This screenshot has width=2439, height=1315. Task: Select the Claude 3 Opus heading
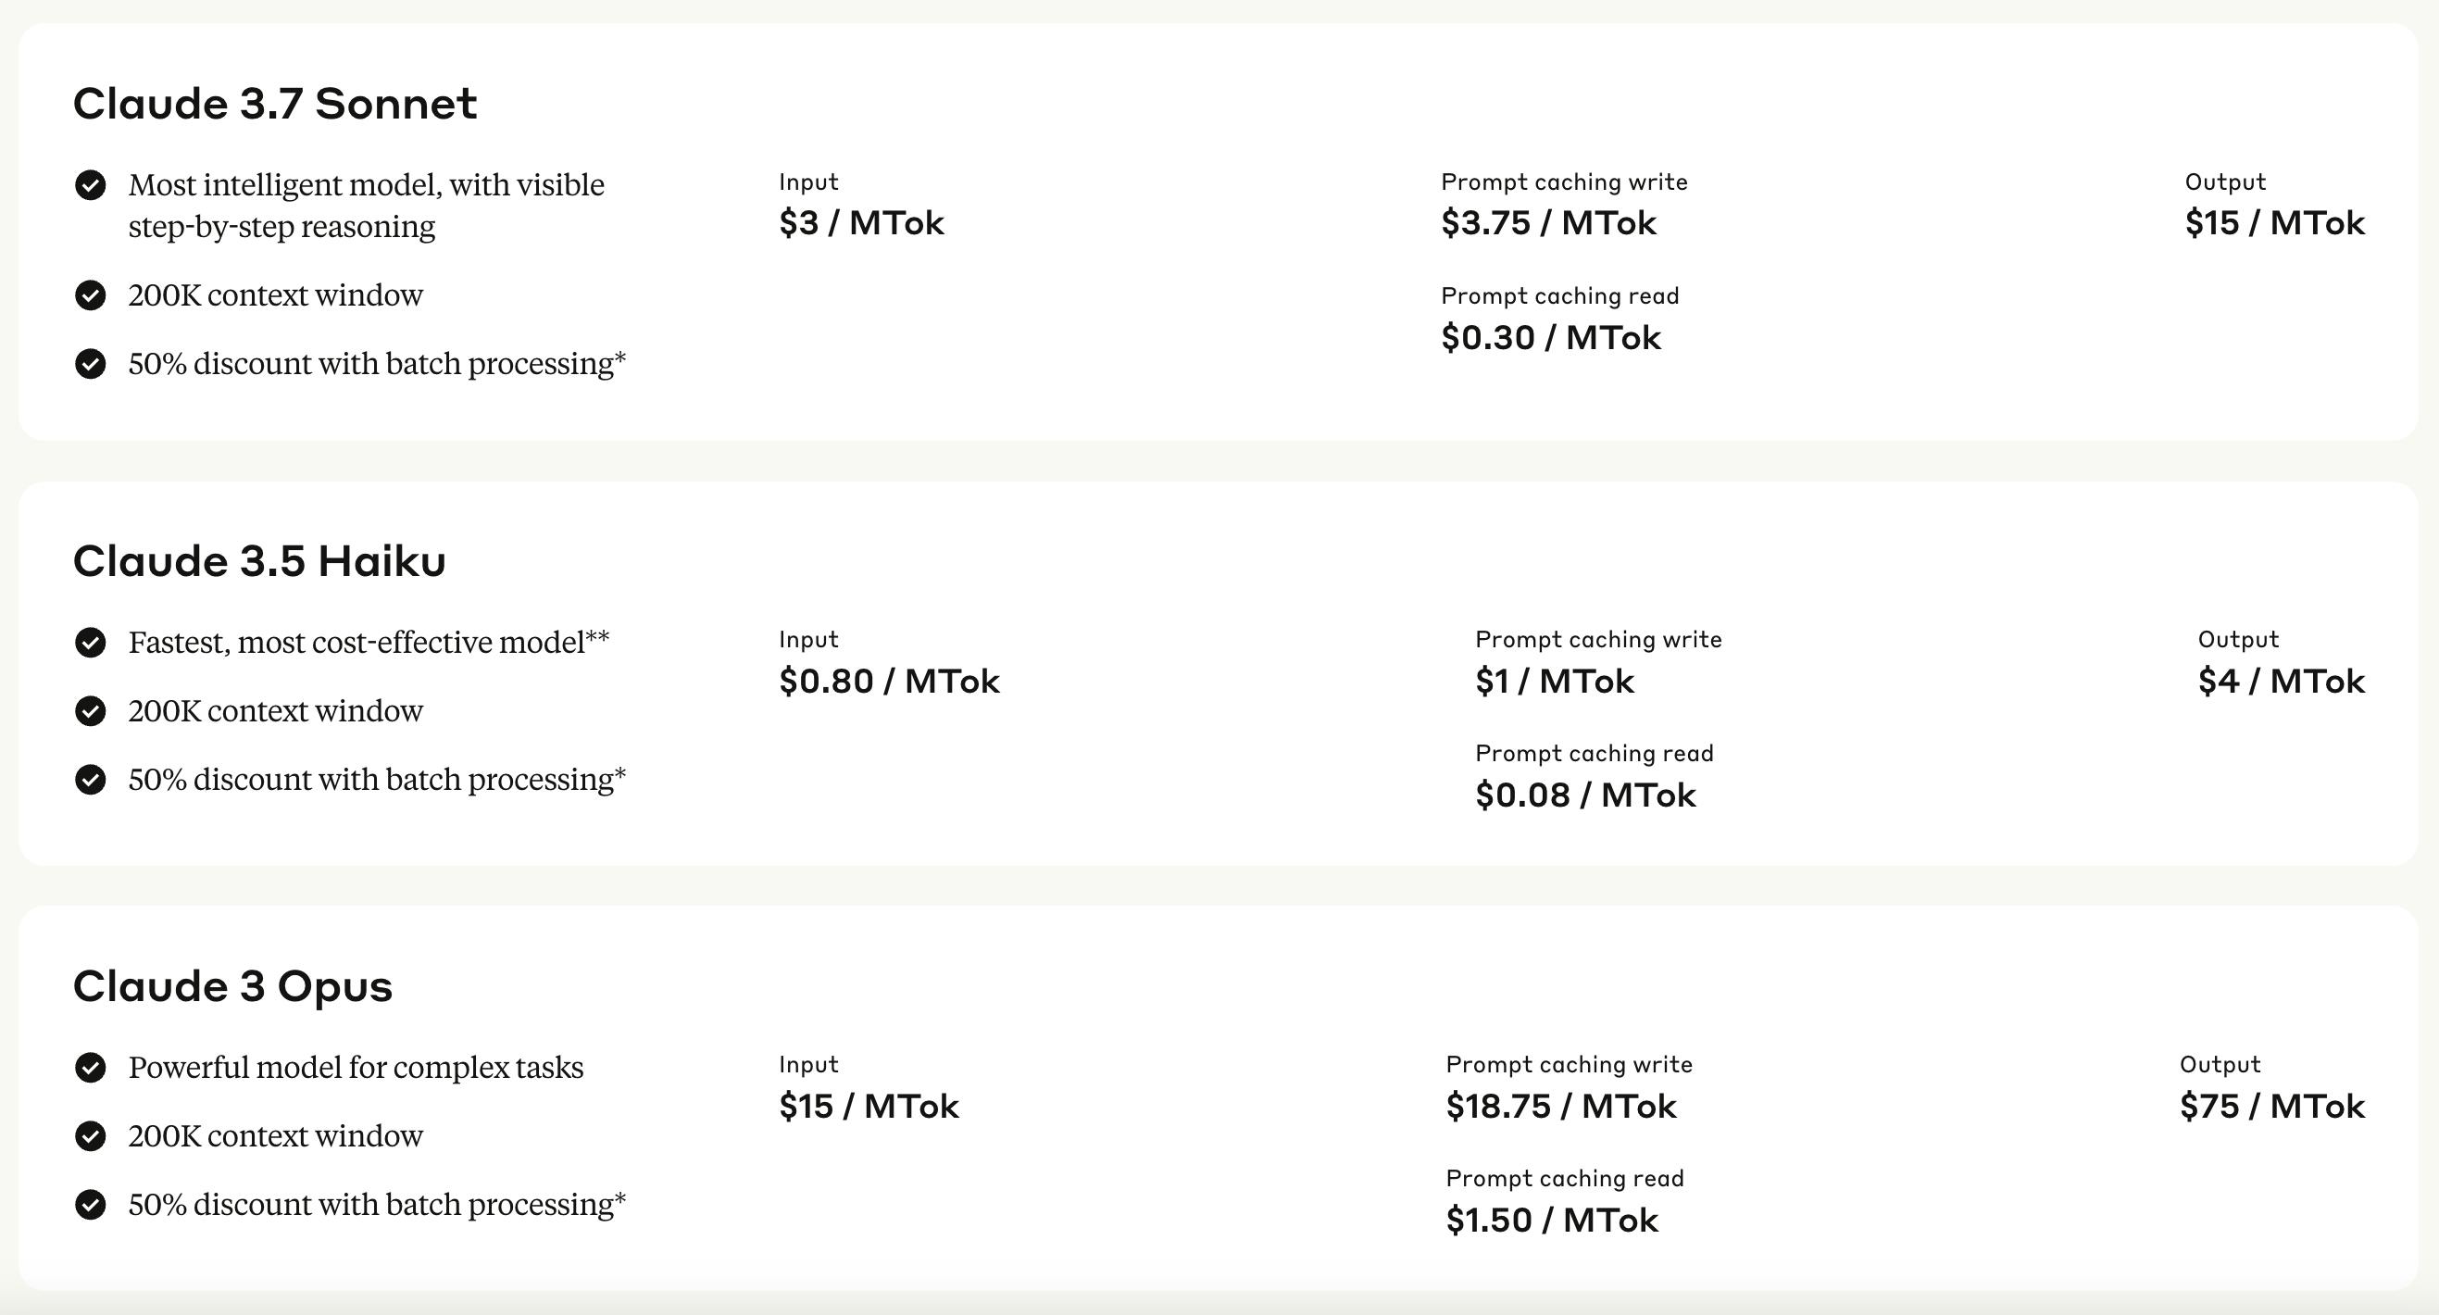[x=233, y=986]
